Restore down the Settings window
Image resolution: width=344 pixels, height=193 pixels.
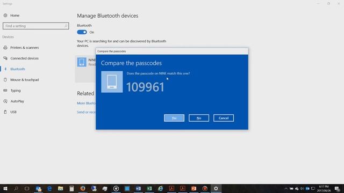(328, 4)
